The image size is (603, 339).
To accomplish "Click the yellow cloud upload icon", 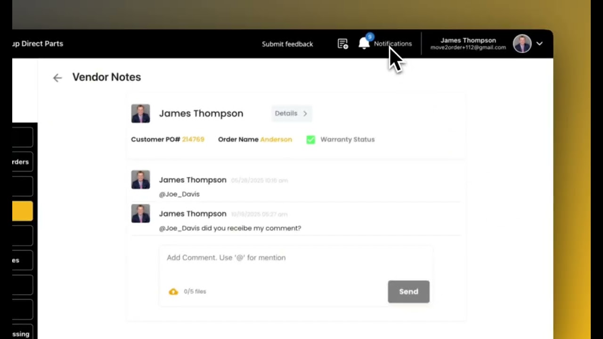I will [x=173, y=291].
